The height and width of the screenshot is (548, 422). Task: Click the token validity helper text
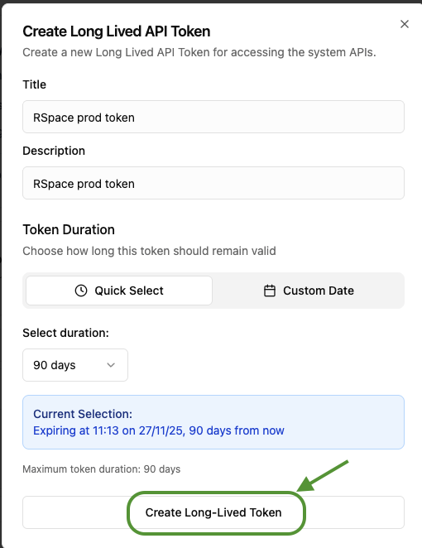click(x=149, y=251)
